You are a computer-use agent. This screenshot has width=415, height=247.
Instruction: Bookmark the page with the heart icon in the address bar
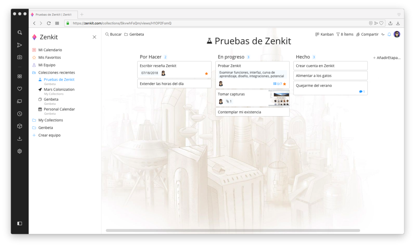381,23
